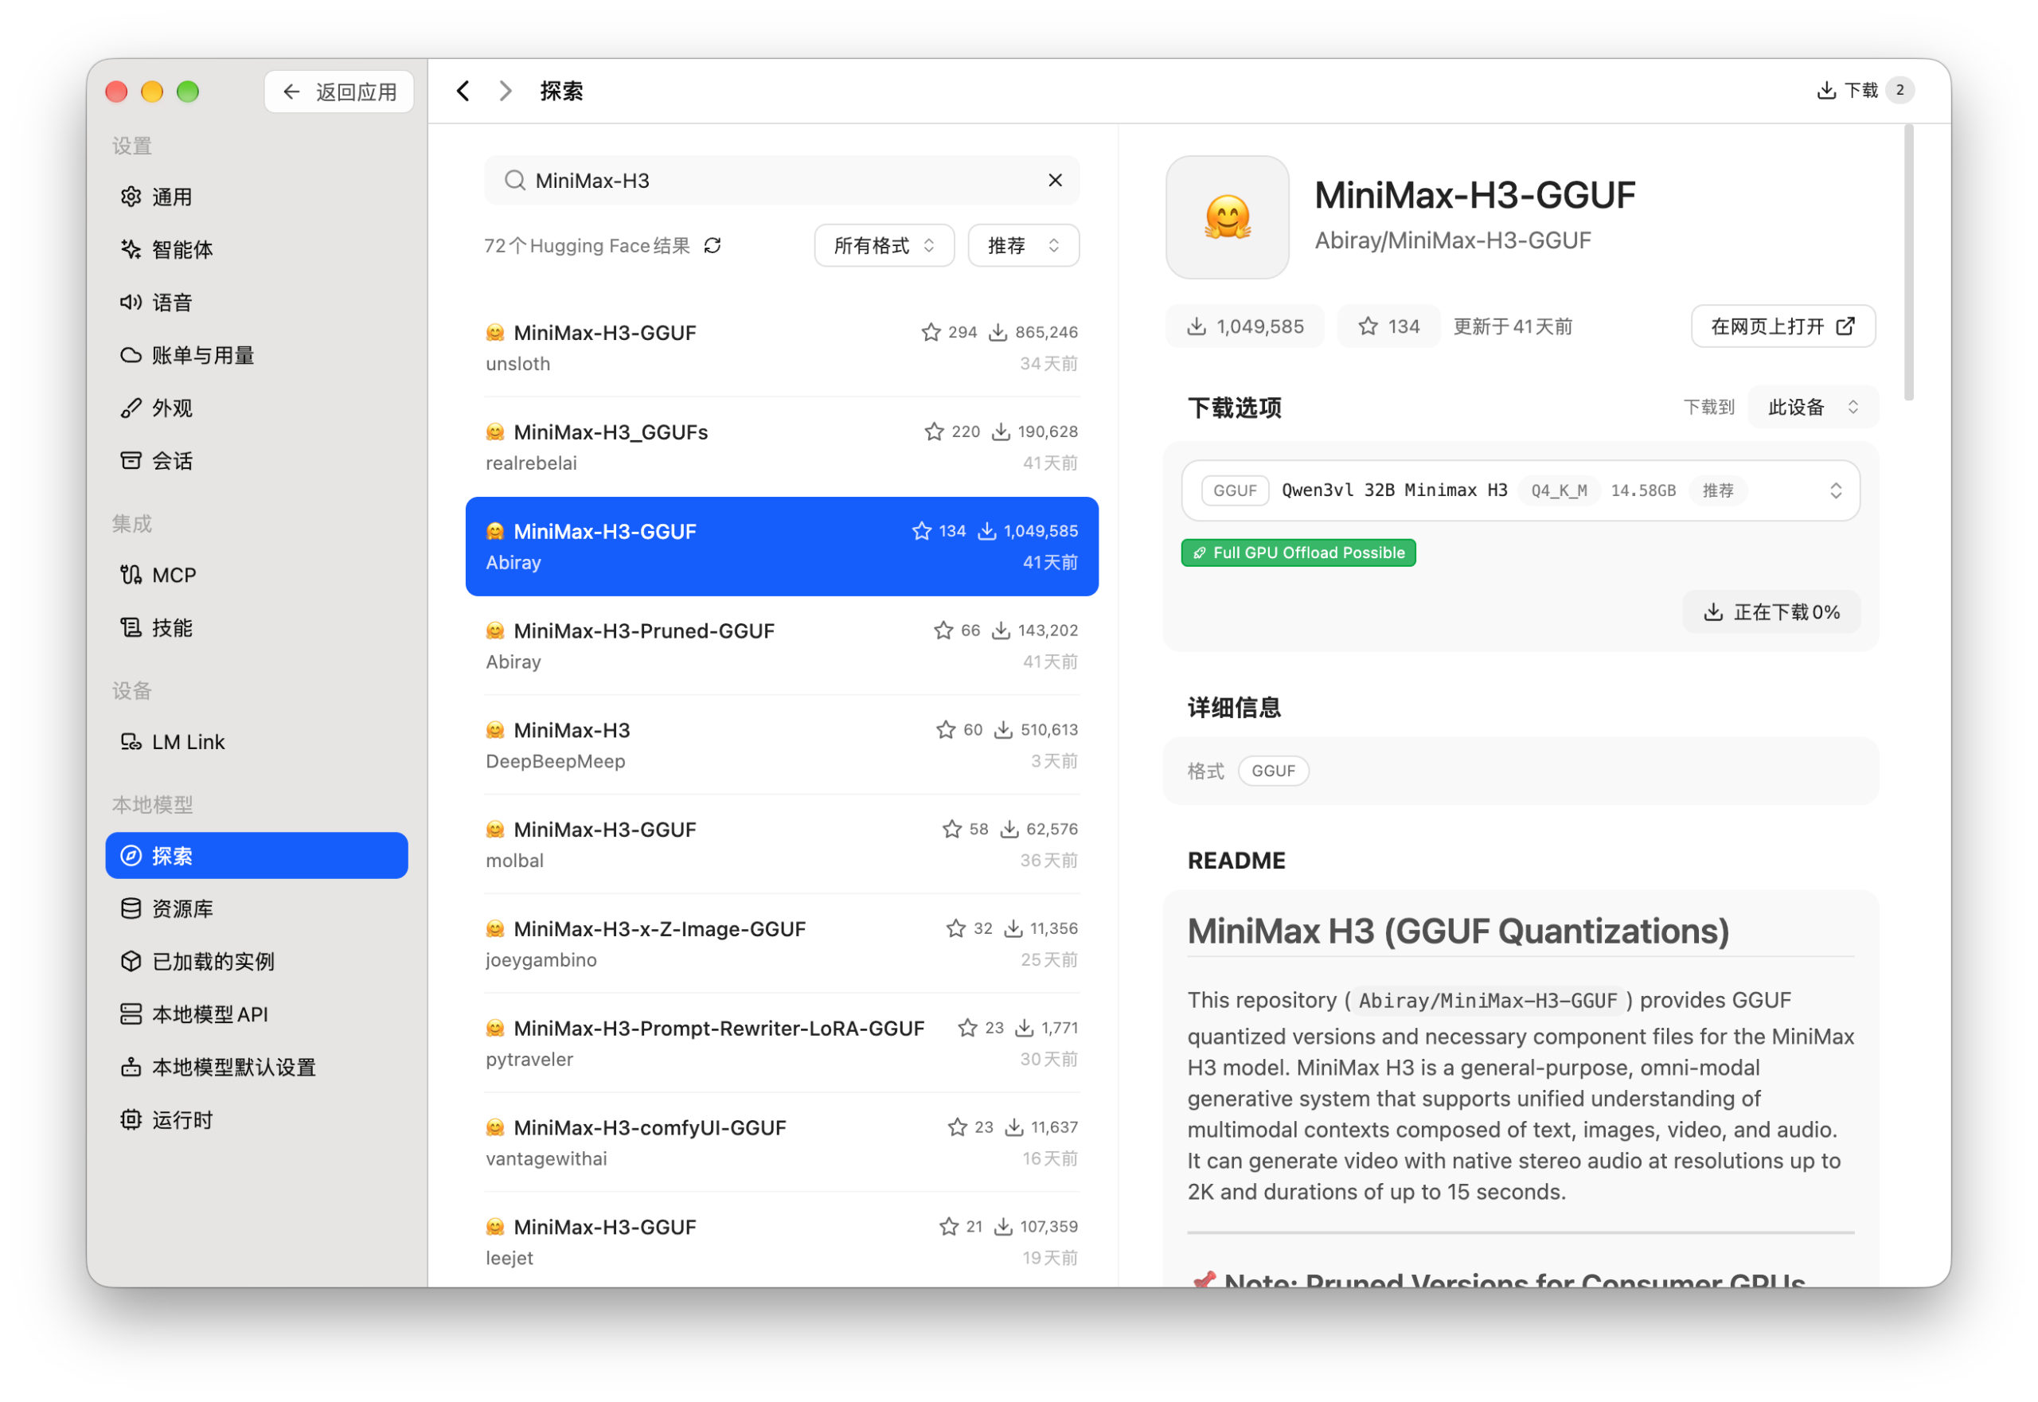Click the Hugging Face model avatar thumbnail
This screenshot has width=2038, height=1402.
click(1228, 218)
